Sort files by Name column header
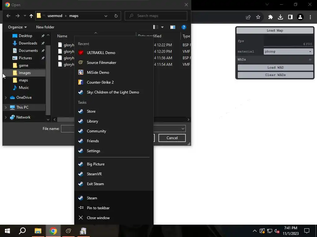 pos(62,36)
